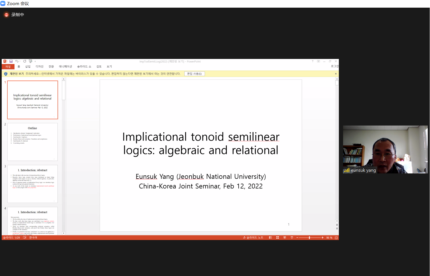This screenshot has height=276, width=430.
Task: Switch to the 디자인 (Design) ribbon tab
Action: coord(40,67)
